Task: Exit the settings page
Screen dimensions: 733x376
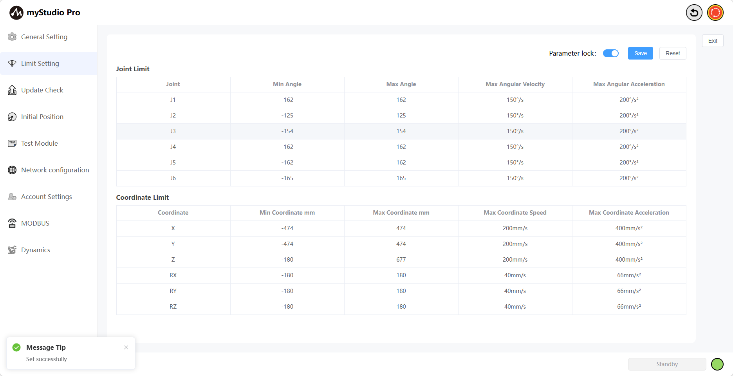Action: [712, 41]
